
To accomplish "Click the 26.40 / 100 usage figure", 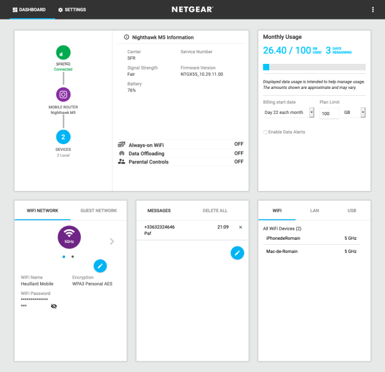I will (x=287, y=50).
